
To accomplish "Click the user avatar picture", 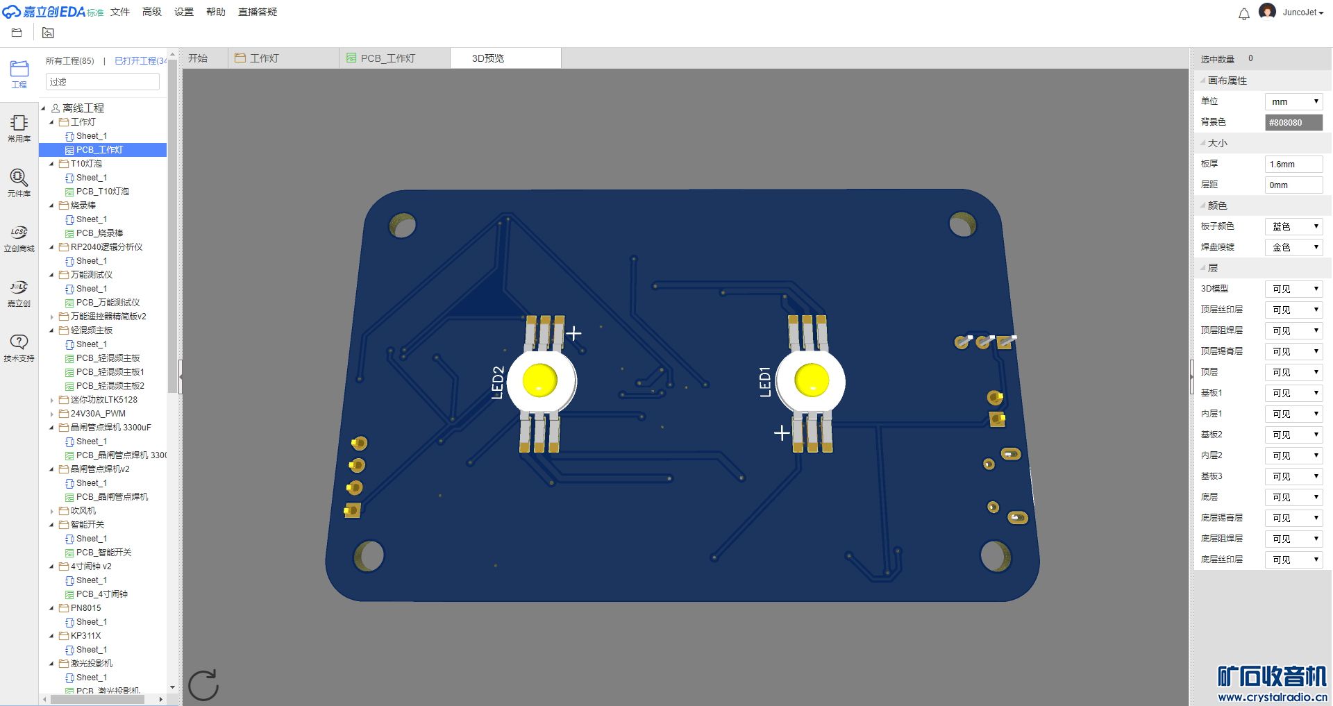I will click(1267, 12).
